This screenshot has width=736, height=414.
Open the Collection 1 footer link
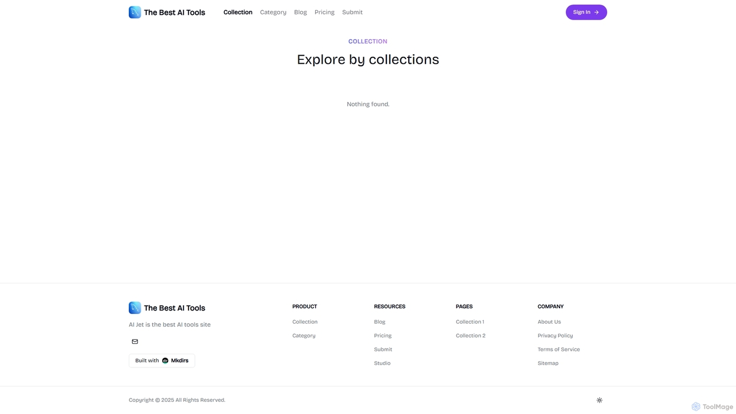point(470,322)
